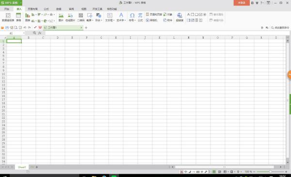Insert header and footer (页眉和页脚)
Viewport: 291px width, 177px height.
point(154,14)
